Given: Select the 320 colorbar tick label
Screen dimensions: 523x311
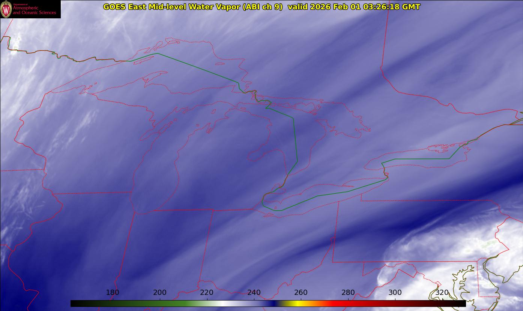Looking at the screenshot, I should (442, 293).
